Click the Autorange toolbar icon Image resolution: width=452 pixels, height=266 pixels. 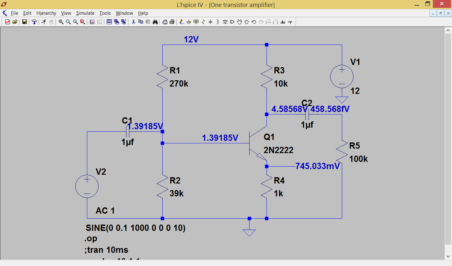coord(100,22)
